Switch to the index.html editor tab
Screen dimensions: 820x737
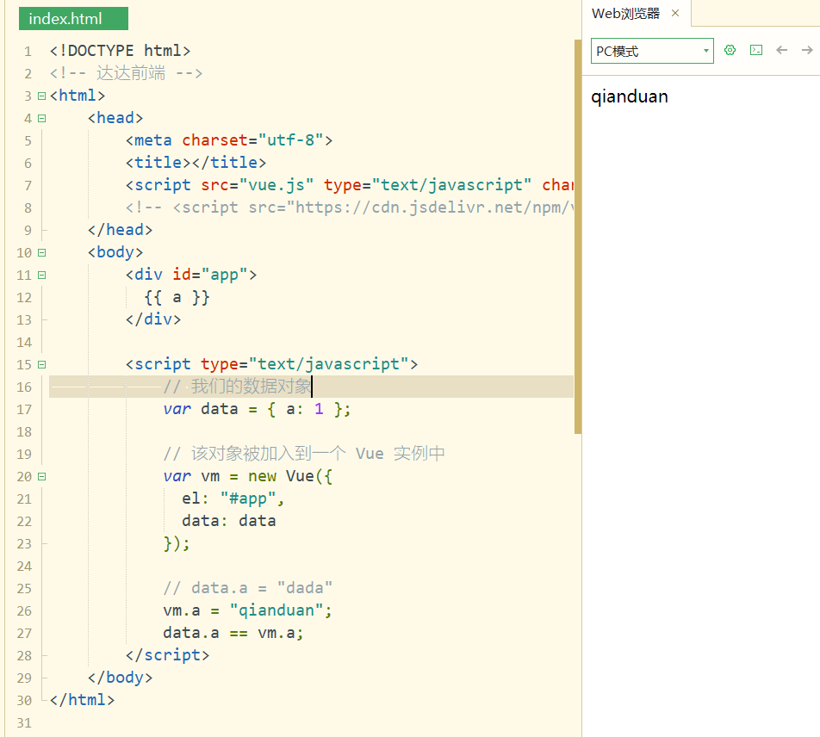(65, 19)
